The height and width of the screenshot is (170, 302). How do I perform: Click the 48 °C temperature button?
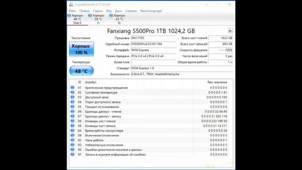(x=82, y=71)
